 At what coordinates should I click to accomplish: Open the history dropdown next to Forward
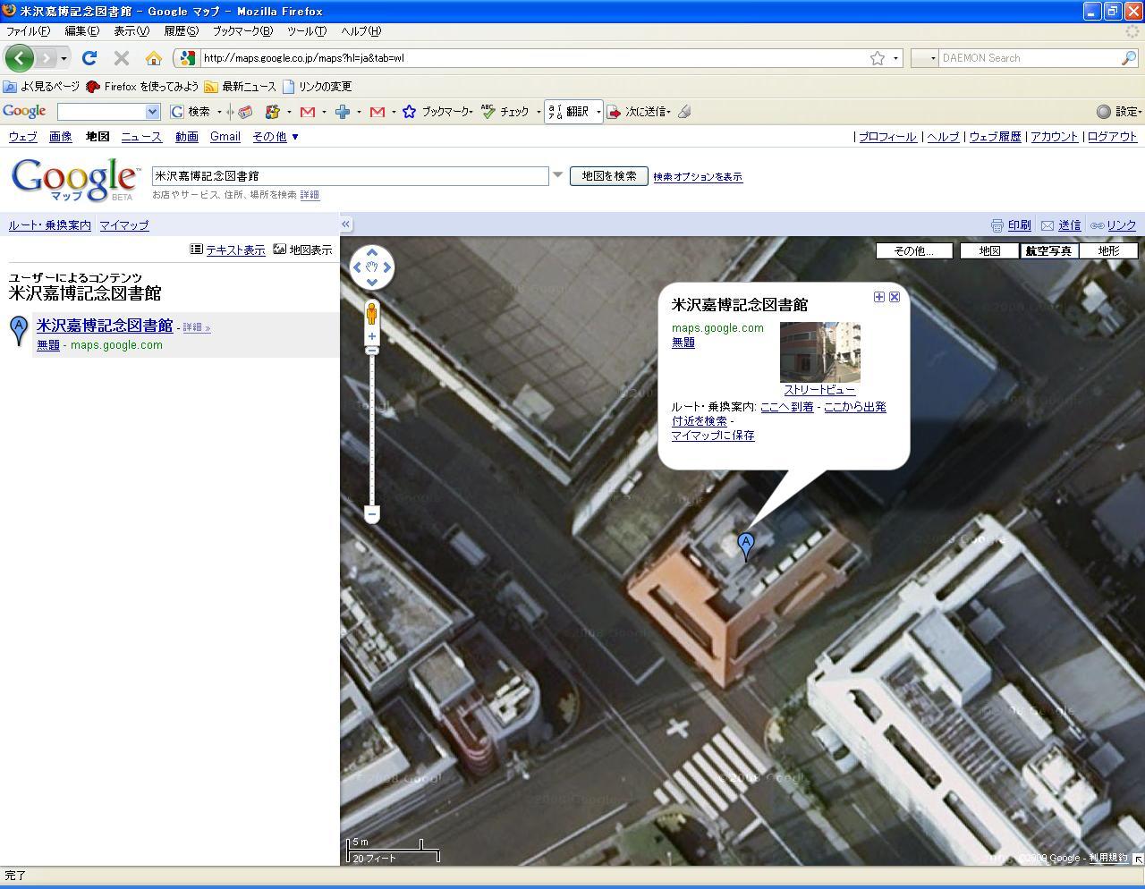[64, 58]
